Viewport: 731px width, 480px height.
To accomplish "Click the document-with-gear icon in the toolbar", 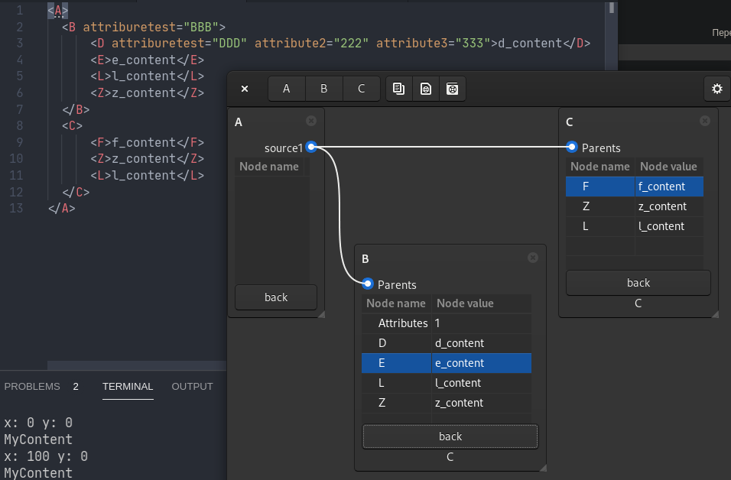I will pos(426,89).
